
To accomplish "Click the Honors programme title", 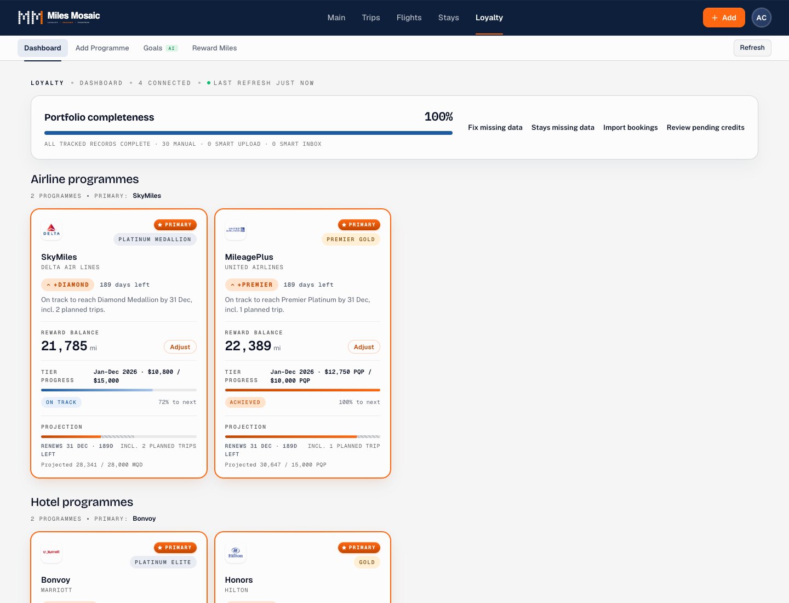I will tap(239, 580).
